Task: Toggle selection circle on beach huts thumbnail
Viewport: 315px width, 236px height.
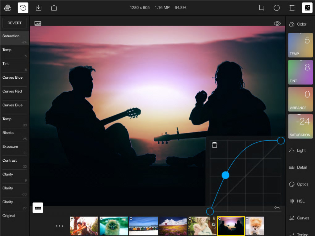Action: pos(131,218)
